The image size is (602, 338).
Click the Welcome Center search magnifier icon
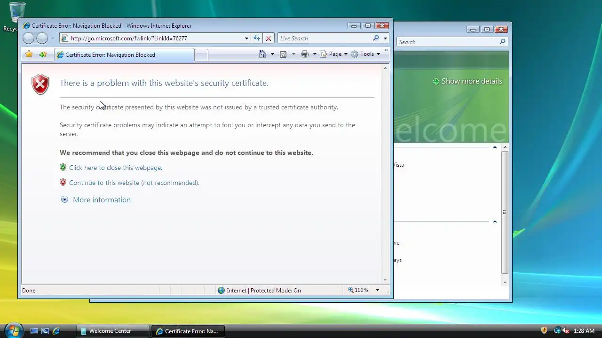(502, 42)
